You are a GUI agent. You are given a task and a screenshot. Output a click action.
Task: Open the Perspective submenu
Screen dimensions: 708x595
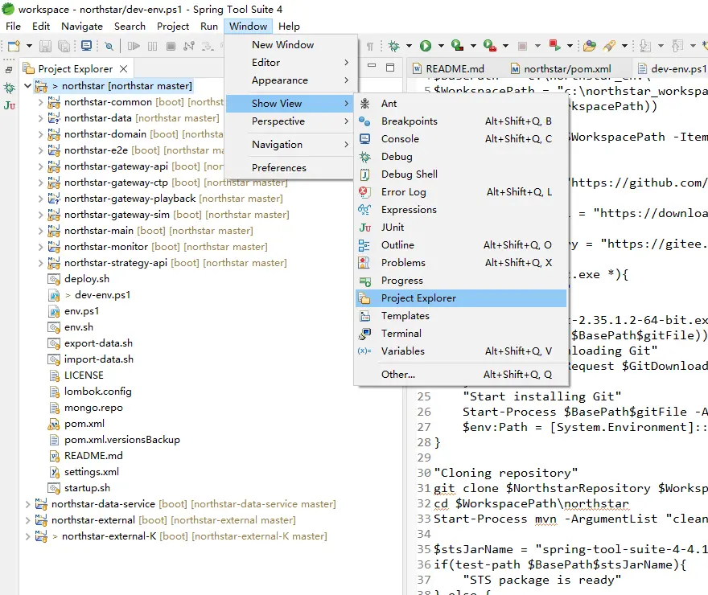(x=278, y=121)
